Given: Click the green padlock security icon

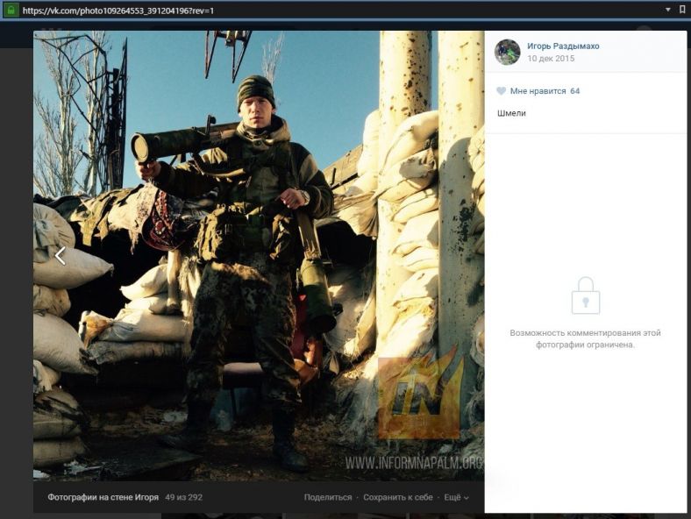Looking at the screenshot, I should 11,10.
